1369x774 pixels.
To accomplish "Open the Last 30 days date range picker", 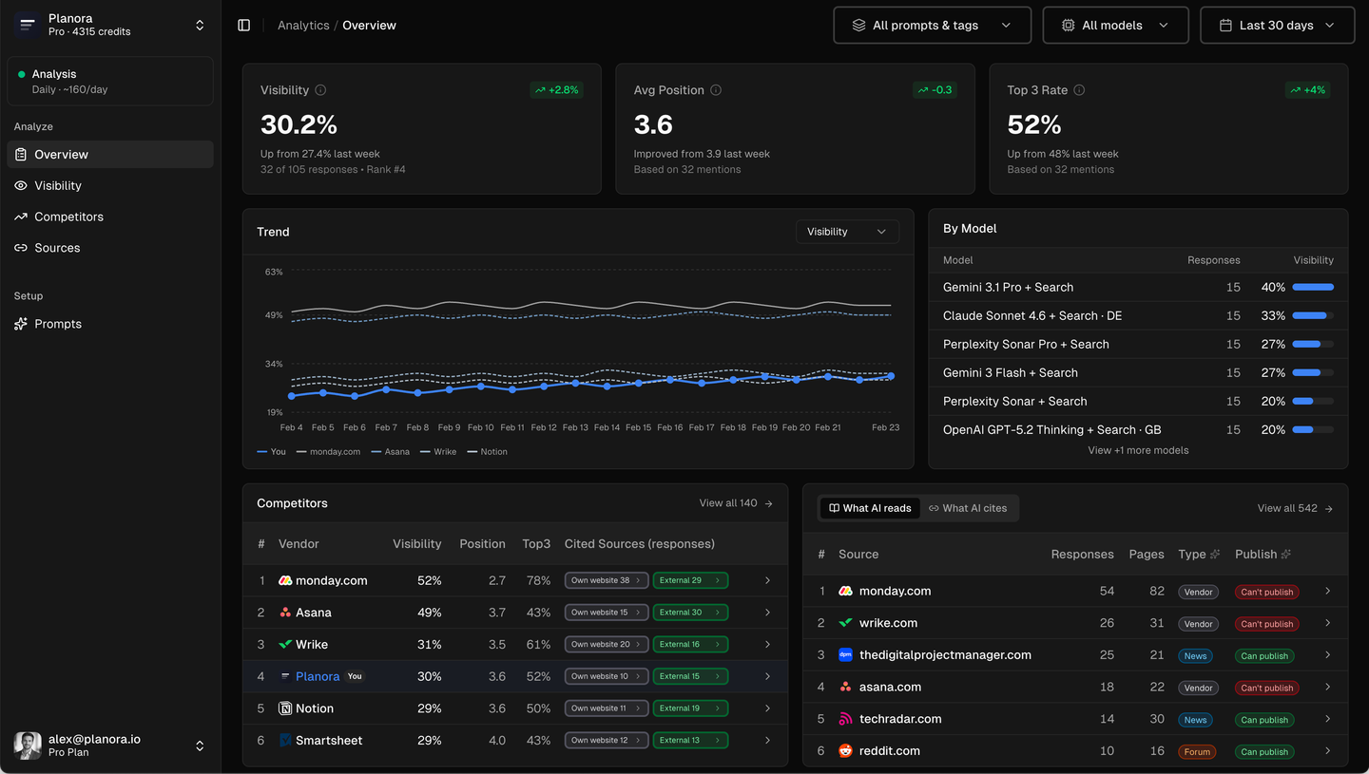I will tap(1277, 25).
